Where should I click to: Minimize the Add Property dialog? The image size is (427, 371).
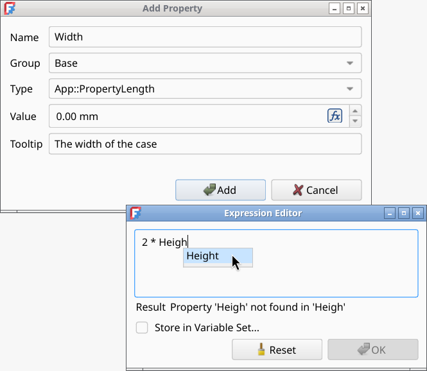click(x=334, y=9)
